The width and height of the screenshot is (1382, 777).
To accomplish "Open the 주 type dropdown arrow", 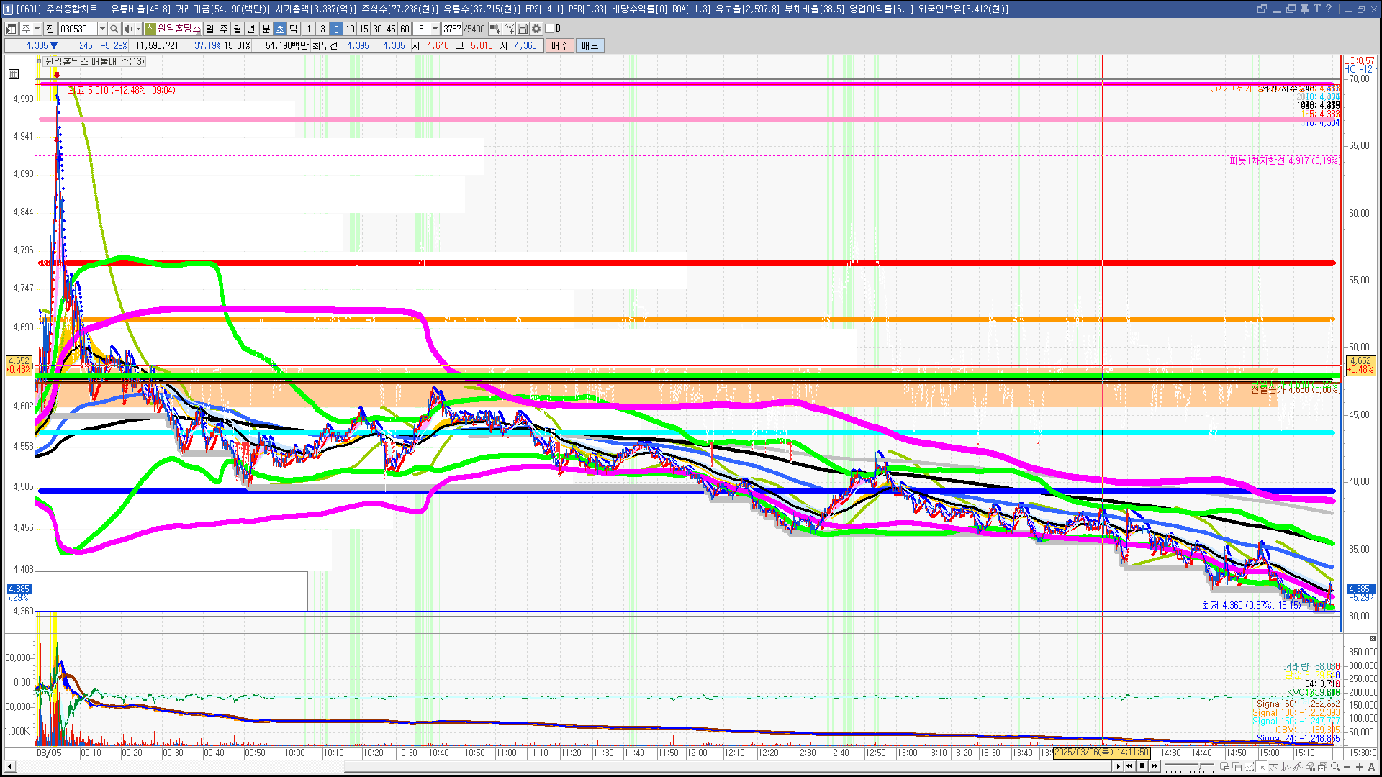I will pyautogui.click(x=37, y=29).
